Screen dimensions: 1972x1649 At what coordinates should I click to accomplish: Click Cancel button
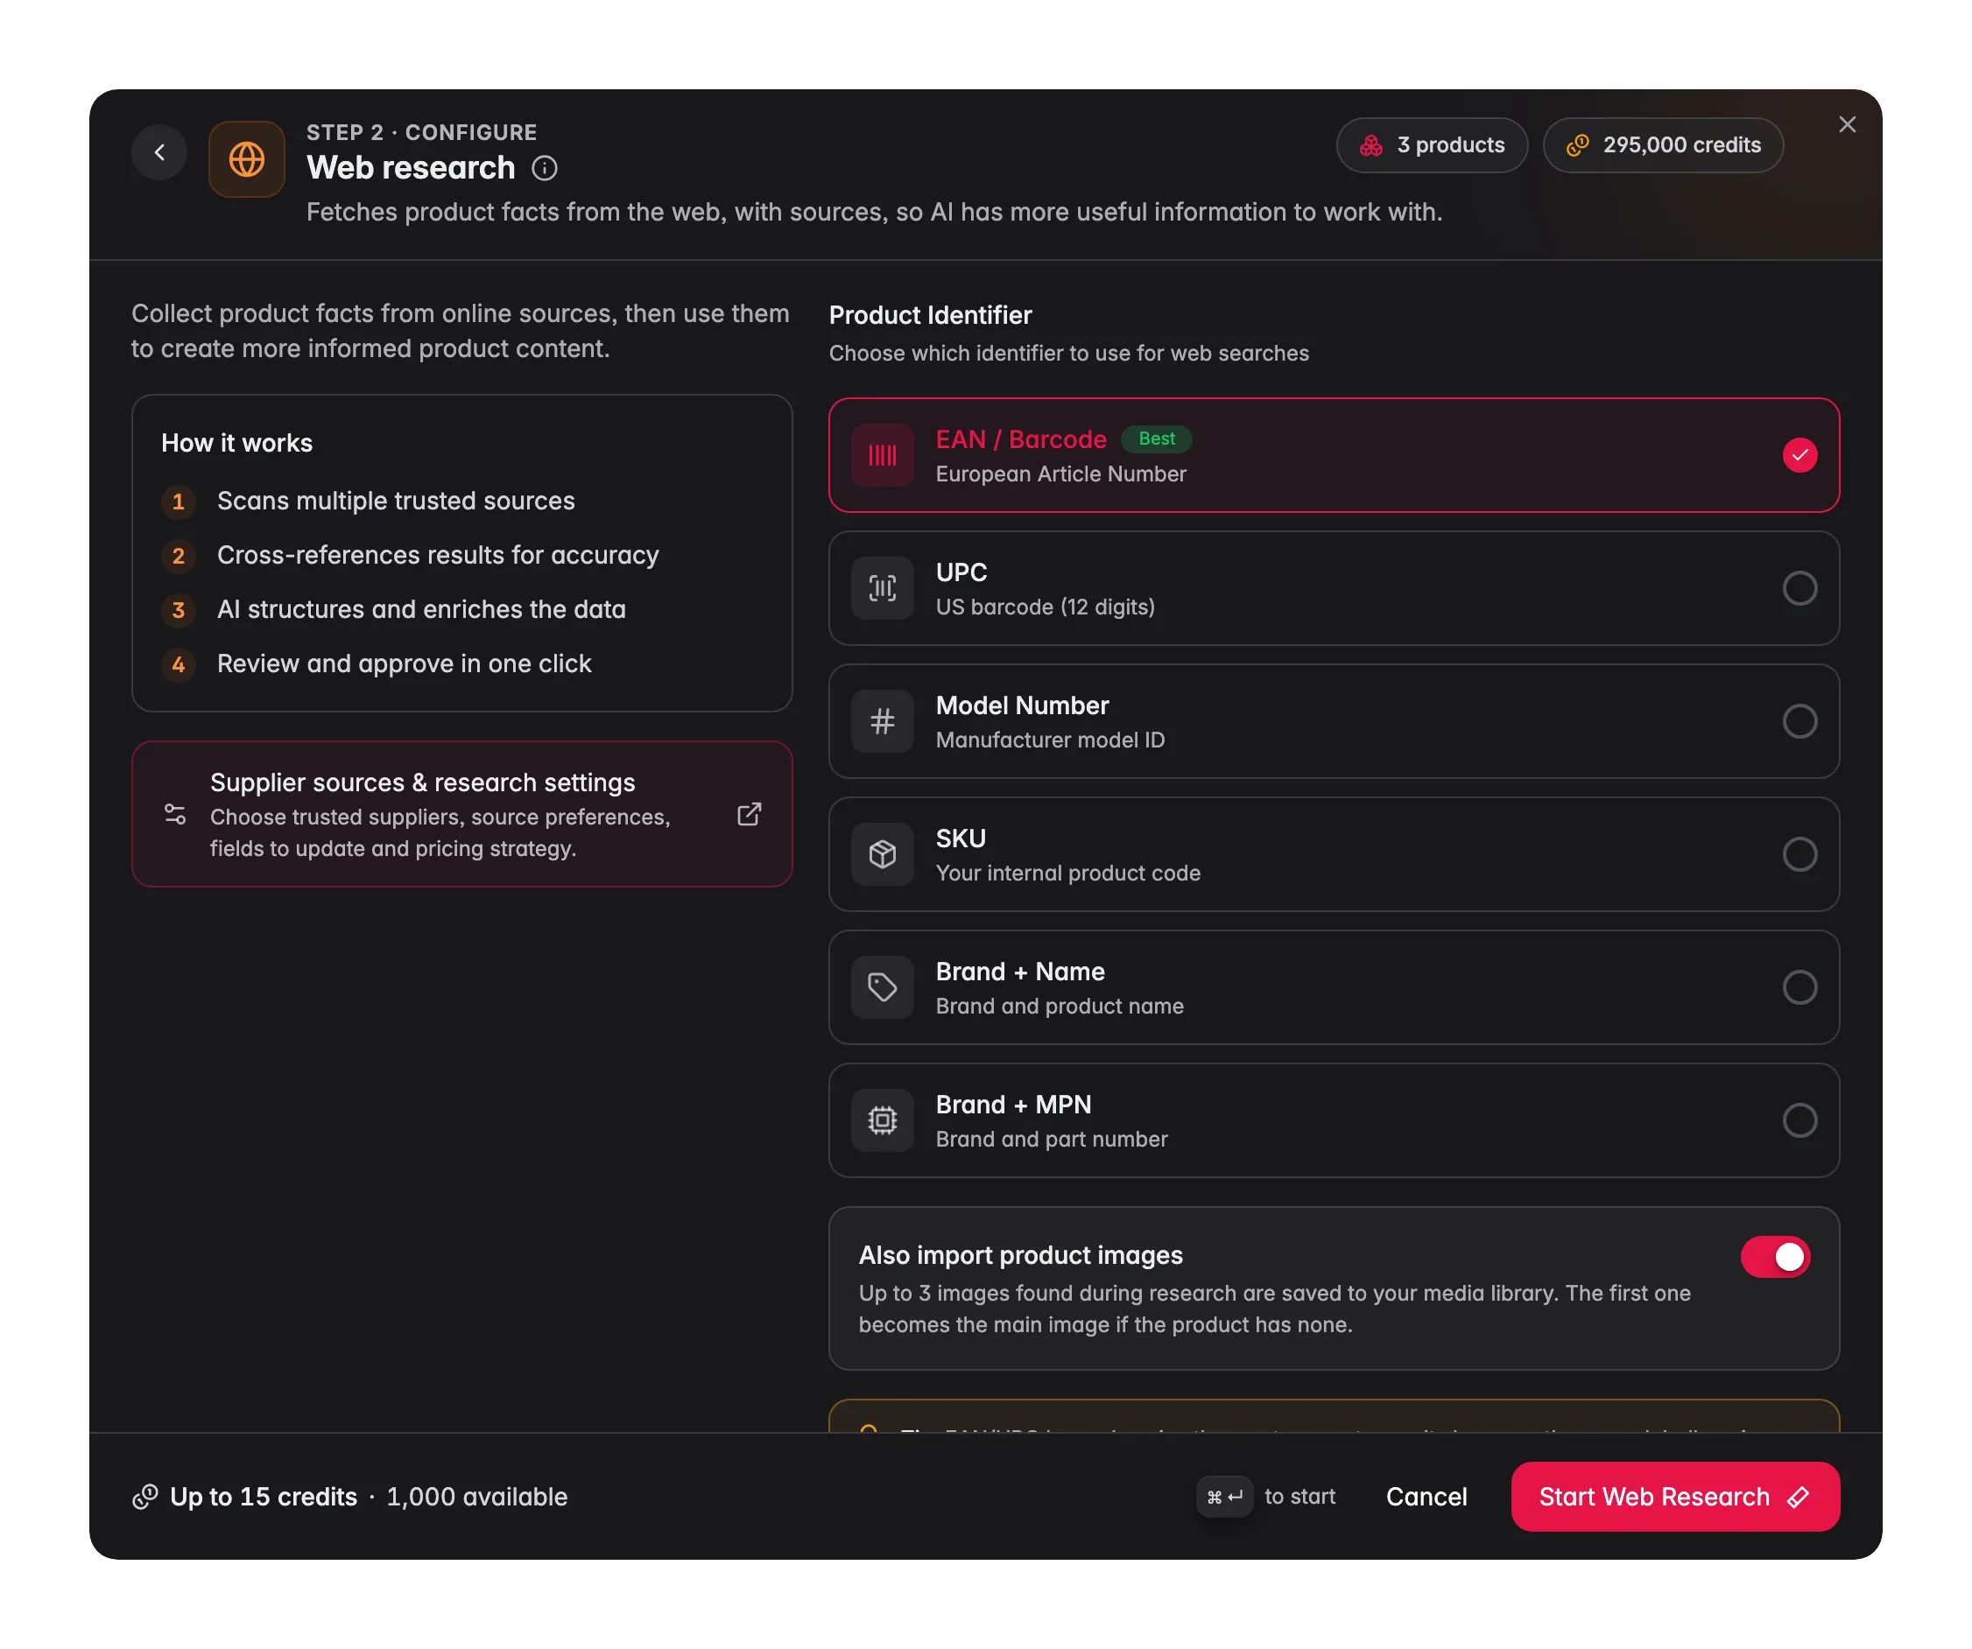[x=1426, y=1496]
